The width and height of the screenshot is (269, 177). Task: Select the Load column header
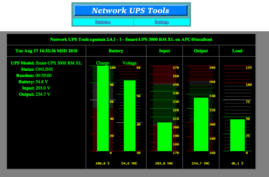click(237, 51)
